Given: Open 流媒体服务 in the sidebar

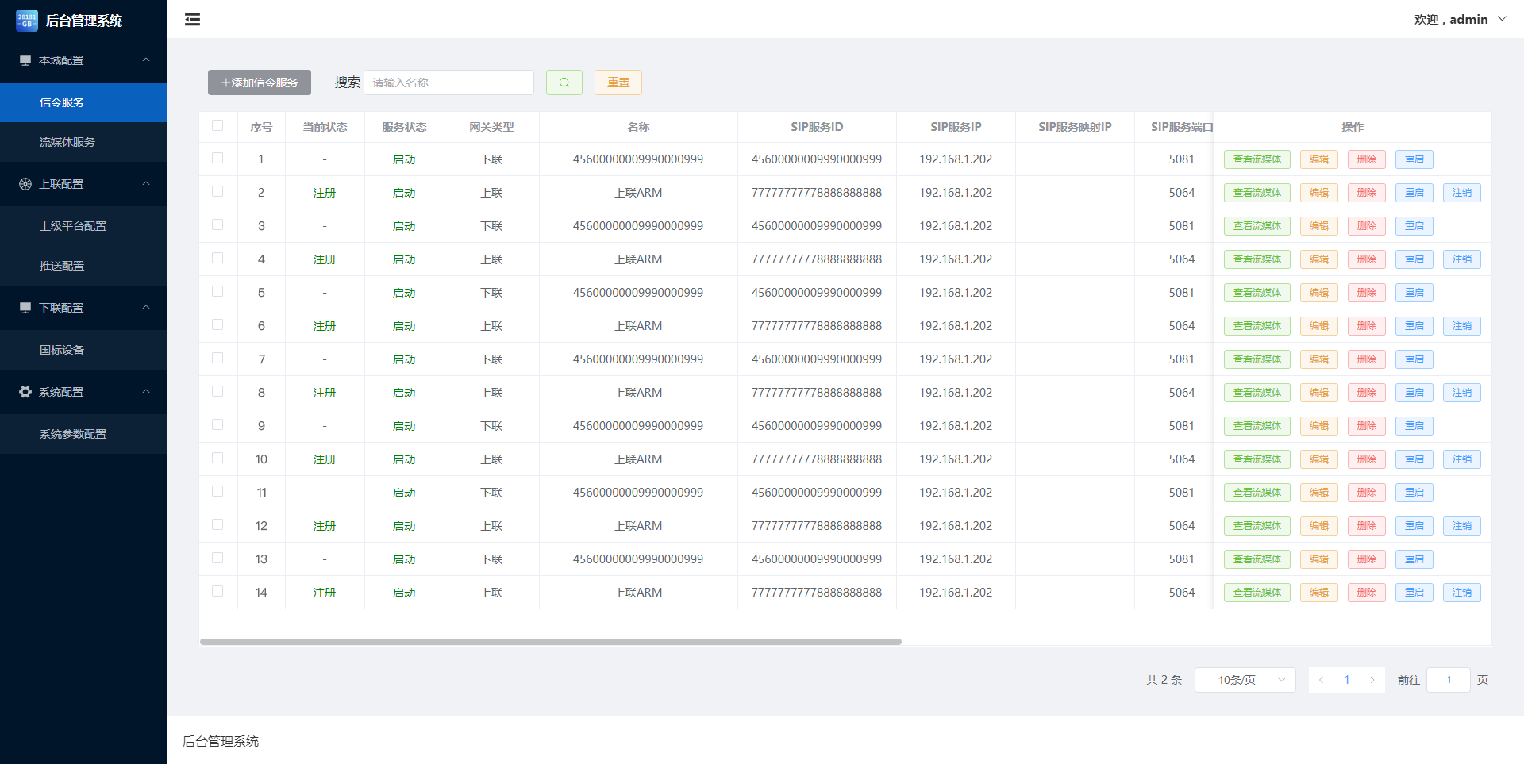Looking at the screenshot, I should [67, 142].
